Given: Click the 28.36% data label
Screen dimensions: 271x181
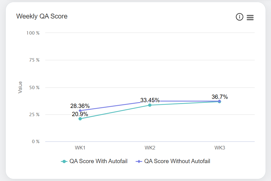Looking at the screenshot, I should [80, 106].
